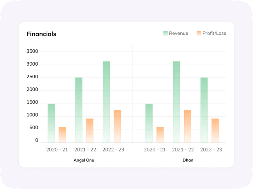Toggle the Revenue legend label

(179, 34)
